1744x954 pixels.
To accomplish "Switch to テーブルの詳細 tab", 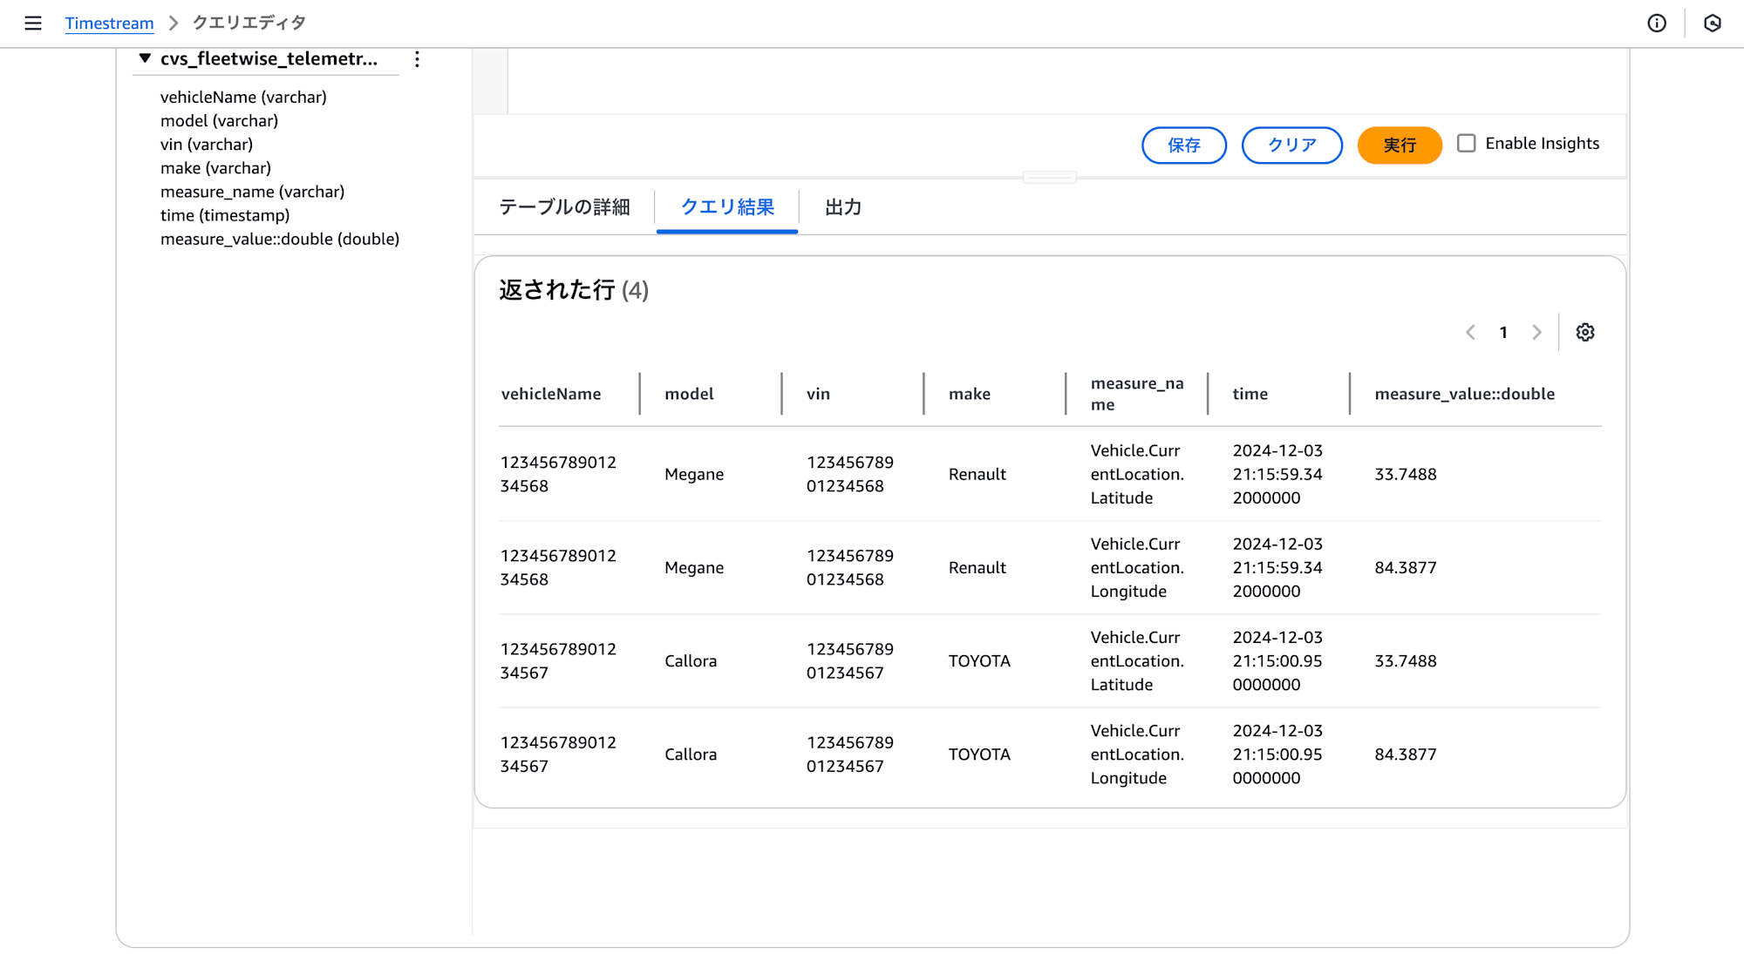I will point(564,207).
